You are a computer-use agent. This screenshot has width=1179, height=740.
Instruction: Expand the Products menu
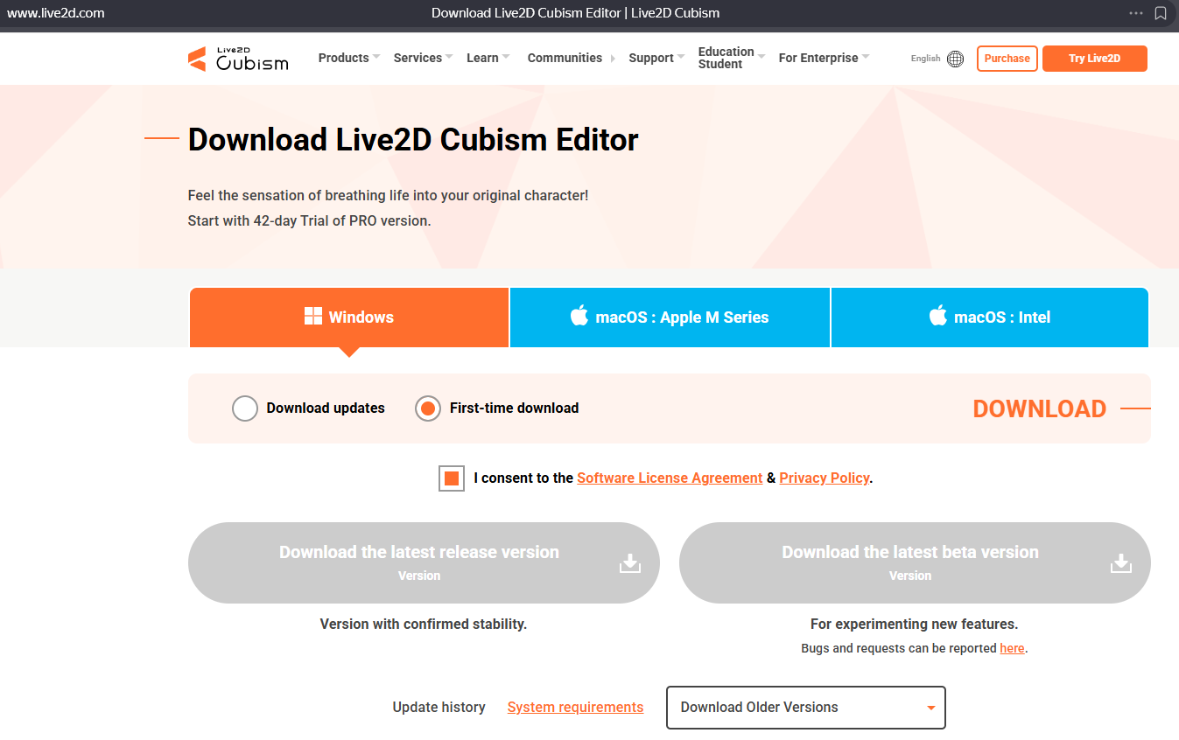coord(349,58)
